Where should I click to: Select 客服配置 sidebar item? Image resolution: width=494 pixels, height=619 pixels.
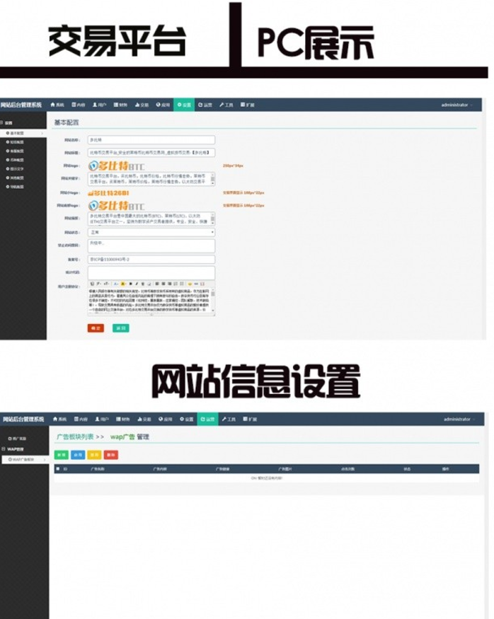click(15, 151)
